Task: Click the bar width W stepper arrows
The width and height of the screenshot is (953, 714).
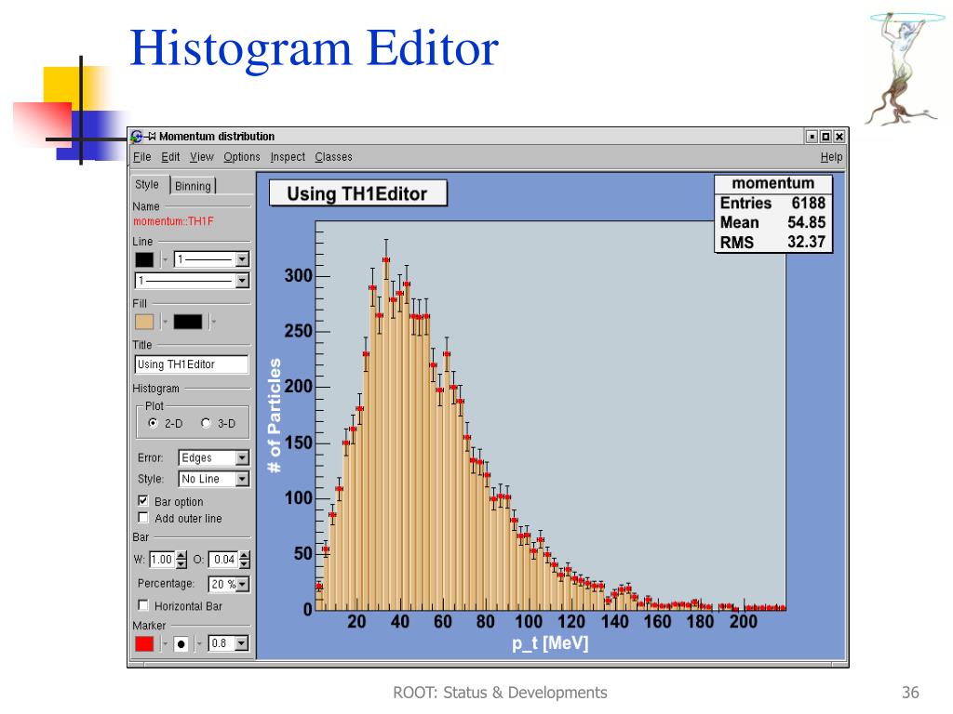Action: [x=181, y=560]
